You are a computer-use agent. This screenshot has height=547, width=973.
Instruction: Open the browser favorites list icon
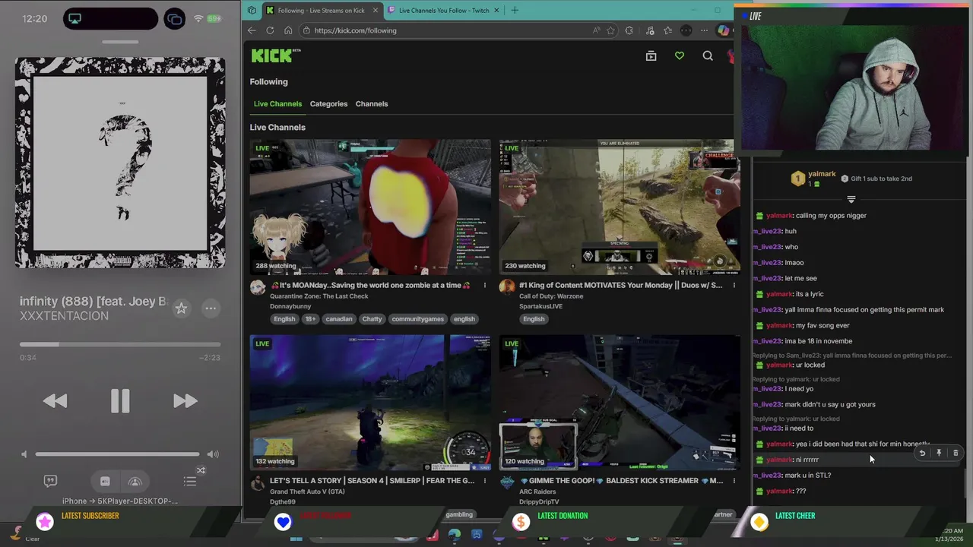point(667,30)
